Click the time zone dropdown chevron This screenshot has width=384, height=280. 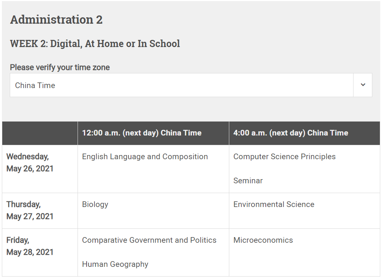[x=363, y=85]
